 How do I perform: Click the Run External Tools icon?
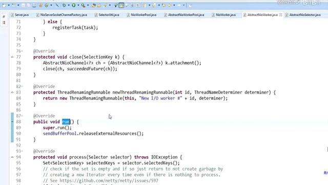83,6
